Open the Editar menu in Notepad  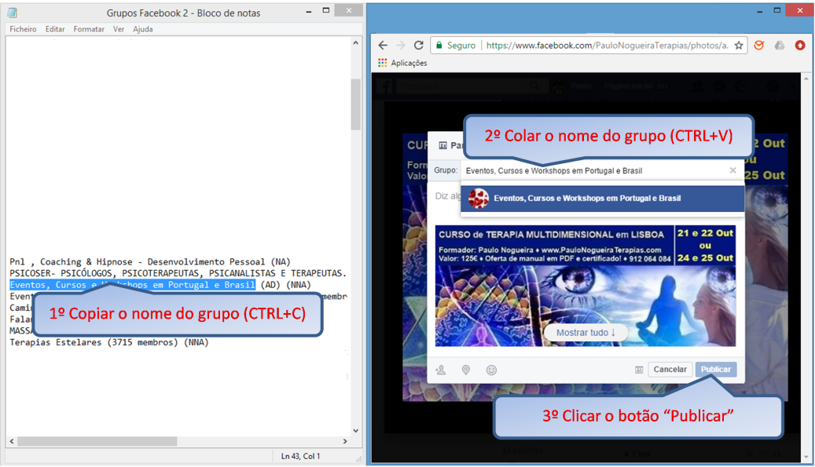click(54, 29)
